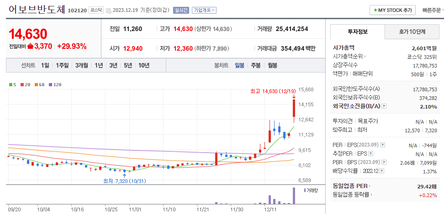Add stock with MY STOCK 추가 button

pos(392,10)
